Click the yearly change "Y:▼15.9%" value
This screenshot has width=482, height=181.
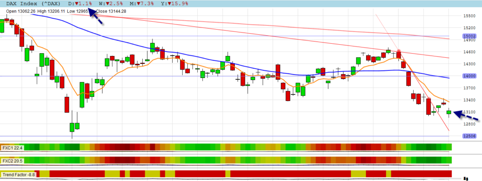click(175, 4)
